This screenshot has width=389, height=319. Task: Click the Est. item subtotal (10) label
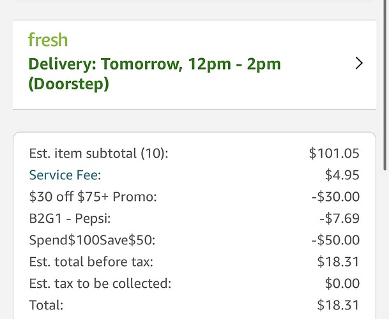pyautogui.click(x=103, y=153)
